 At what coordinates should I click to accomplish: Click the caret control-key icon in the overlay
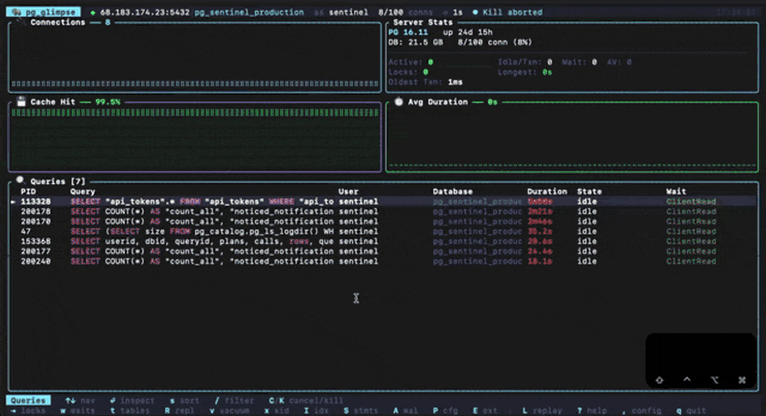[x=687, y=379]
